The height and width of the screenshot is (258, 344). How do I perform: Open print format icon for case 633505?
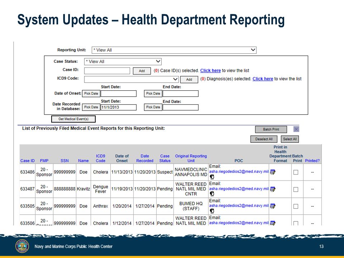[273, 206]
